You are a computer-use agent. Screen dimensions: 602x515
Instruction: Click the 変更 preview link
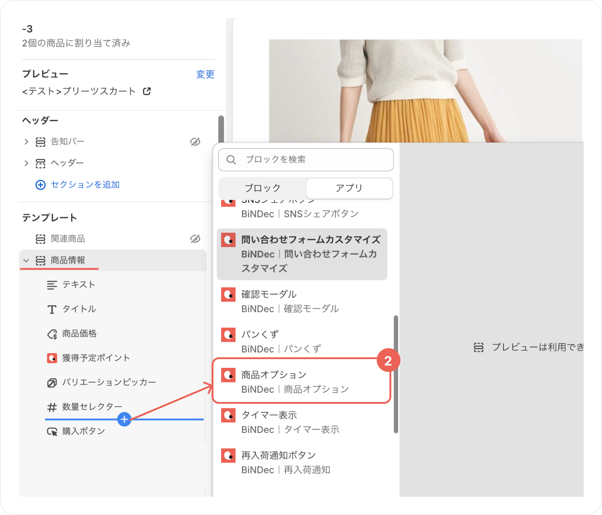205,74
